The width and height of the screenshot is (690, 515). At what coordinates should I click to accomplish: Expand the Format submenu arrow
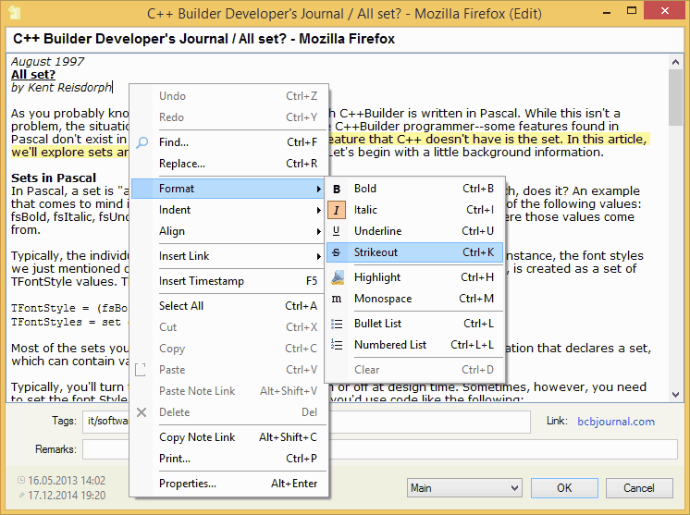318,190
